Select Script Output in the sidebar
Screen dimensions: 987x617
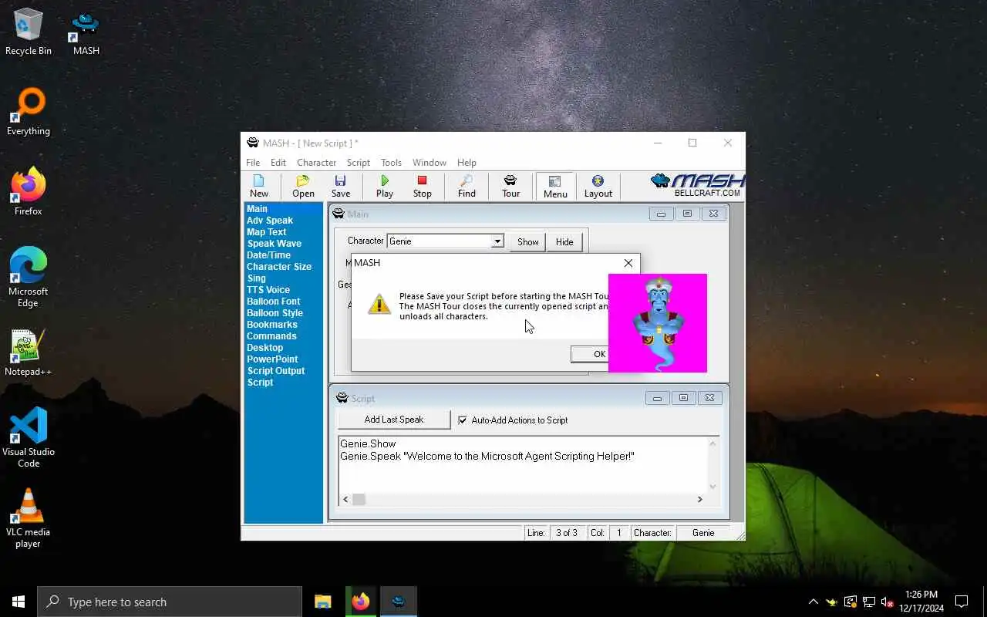[276, 371]
